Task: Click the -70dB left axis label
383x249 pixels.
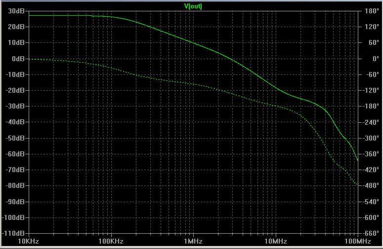Action: pos(15,170)
